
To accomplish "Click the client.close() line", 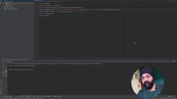I will pos(44,16).
